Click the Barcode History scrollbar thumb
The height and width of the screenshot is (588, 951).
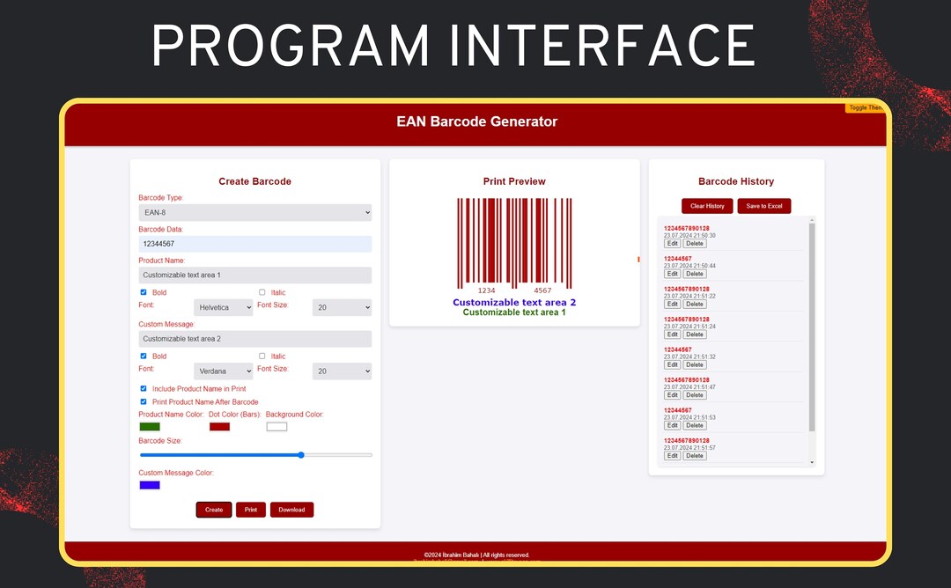(x=812, y=327)
